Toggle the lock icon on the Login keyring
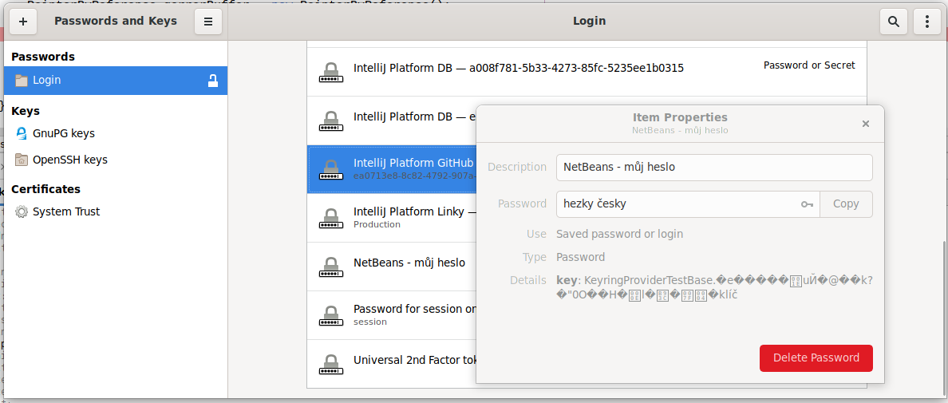 click(x=213, y=81)
